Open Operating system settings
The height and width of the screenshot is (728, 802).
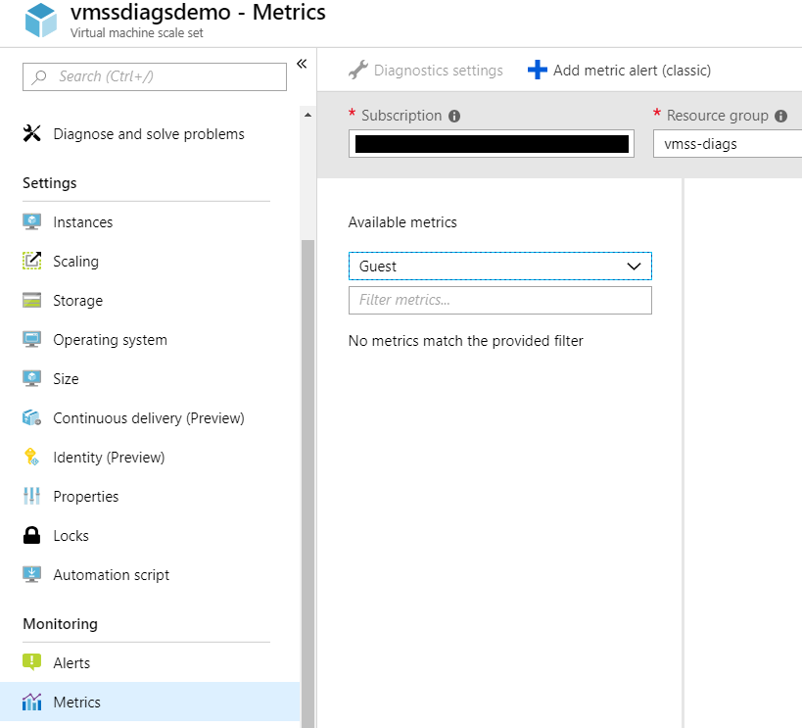(110, 340)
